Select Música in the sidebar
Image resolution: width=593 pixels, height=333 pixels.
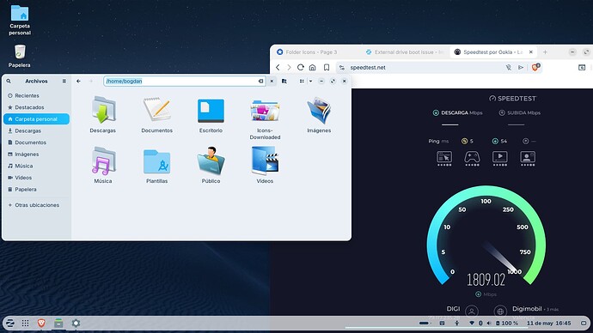point(36,166)
